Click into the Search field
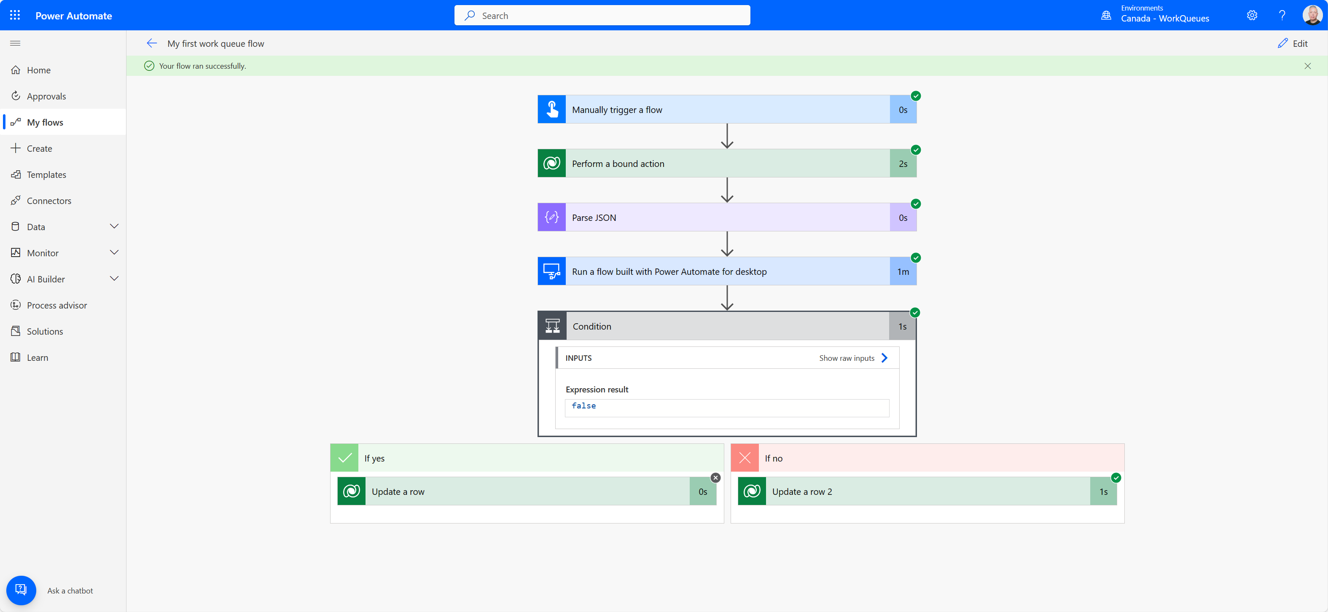1328x612 pixels. pos(602,16)
